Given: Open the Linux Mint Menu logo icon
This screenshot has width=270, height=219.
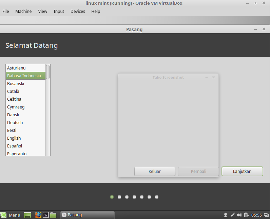Looking at the screenshot, I should [x=3, y=215].
